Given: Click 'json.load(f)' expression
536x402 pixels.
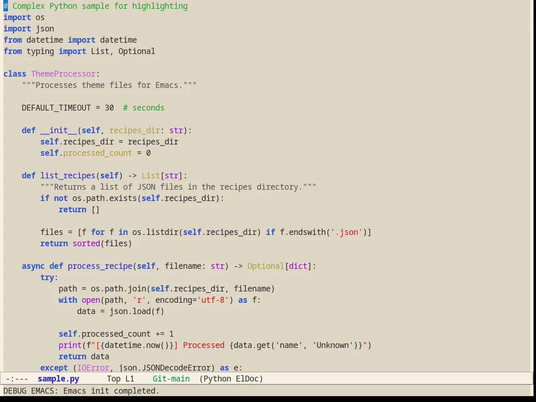Looking at the screenshot, I should 137,312.
